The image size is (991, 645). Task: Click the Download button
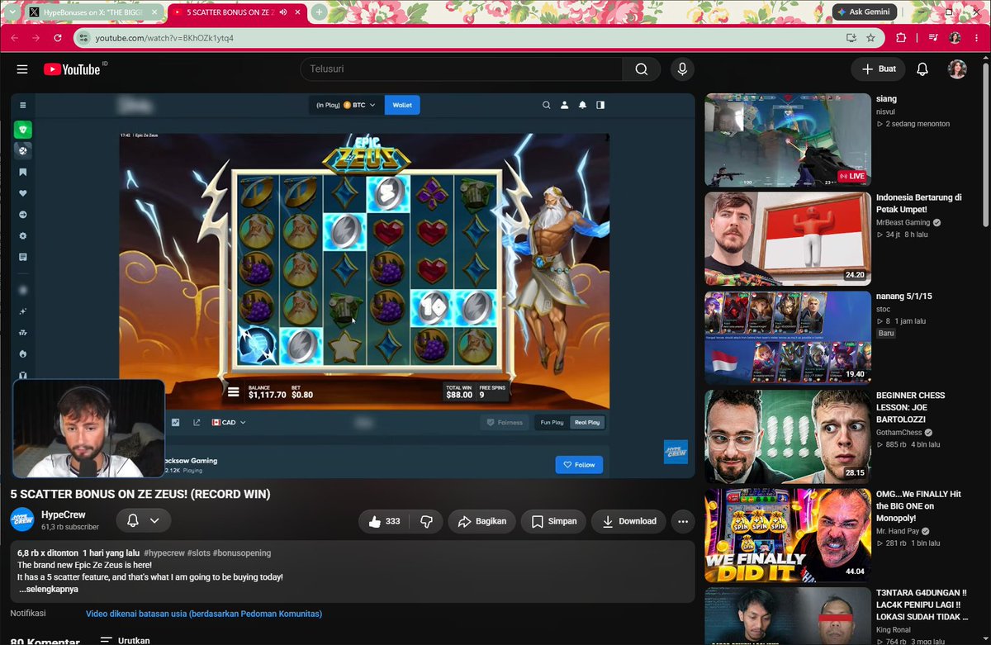(x=629, y=521)
